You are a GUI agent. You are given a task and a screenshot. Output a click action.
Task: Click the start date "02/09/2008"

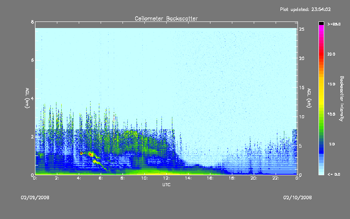[35, 198]
